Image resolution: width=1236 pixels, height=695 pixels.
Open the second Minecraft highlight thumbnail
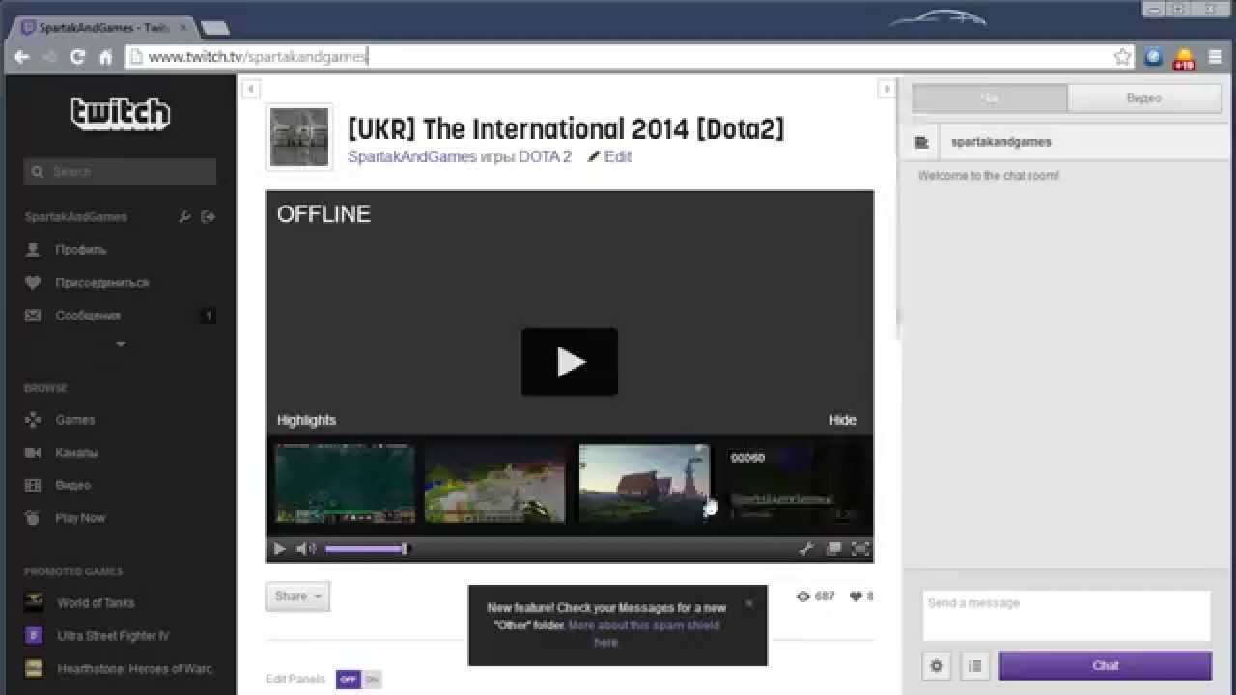click(x=495, y=484)
